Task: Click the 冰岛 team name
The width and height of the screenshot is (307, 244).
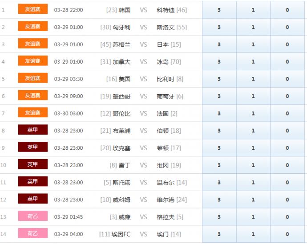Action: tap(163, 62)
